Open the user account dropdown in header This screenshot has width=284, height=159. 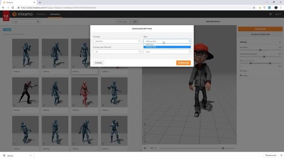pyautogui.click(x=277, y=14)
